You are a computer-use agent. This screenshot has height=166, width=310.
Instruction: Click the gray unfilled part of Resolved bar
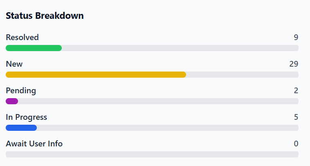click(x=180, y=48)
